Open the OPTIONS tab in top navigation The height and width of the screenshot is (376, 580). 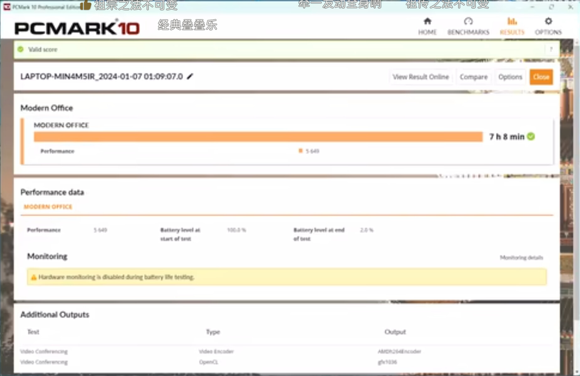(548, 27)
